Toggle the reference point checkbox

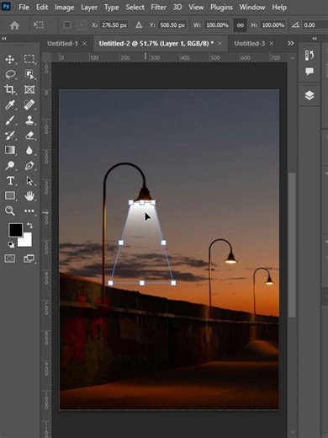click(x=67, y=25)
